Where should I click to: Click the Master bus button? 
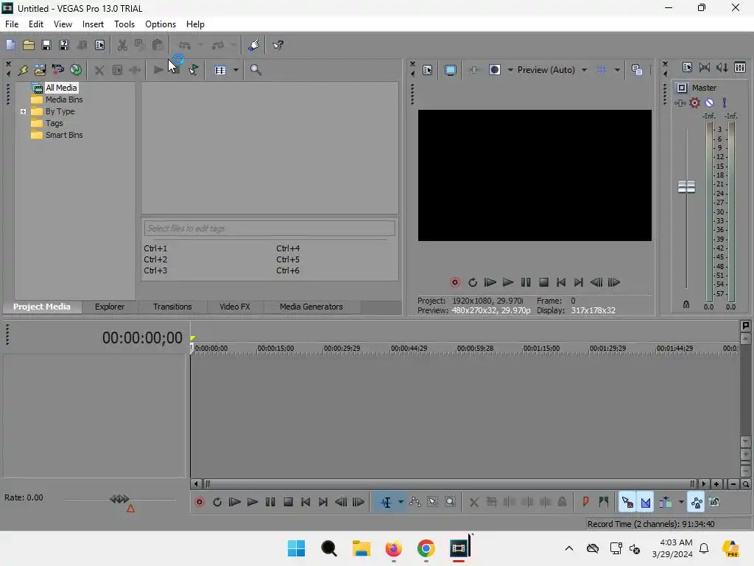(x=682, y=88)
